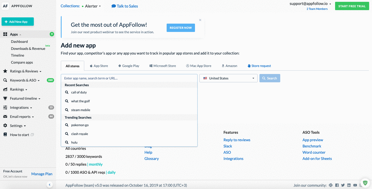Open the Twitter community icon
The width and height of the screenshot is (372, 189).
(343, 185)
